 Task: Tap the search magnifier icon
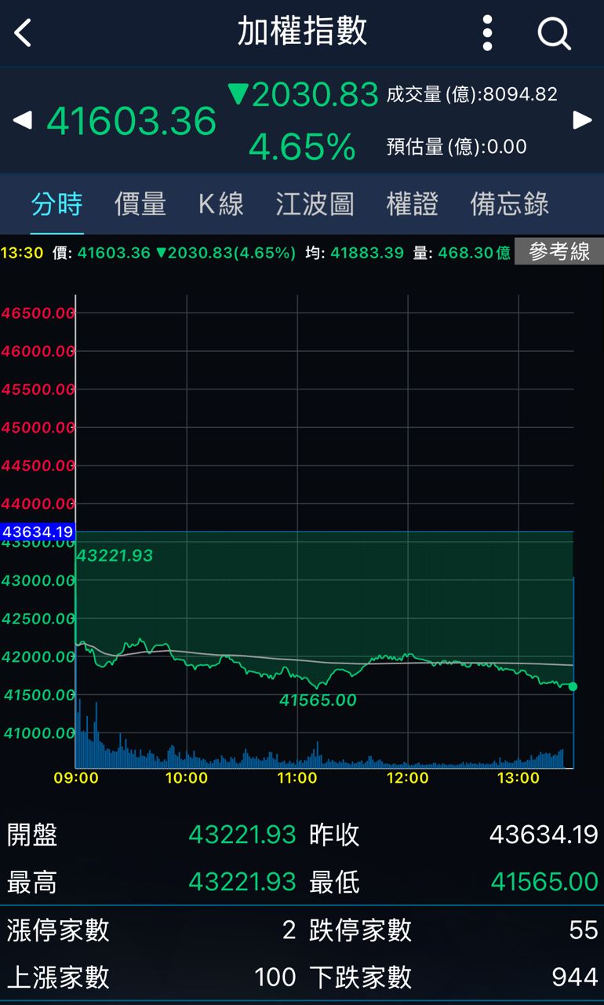(554, 34)
